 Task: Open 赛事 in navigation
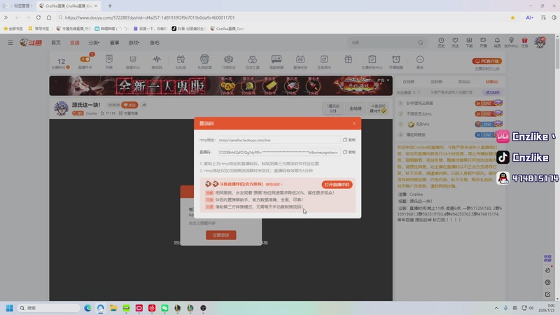tap(114, 43)
